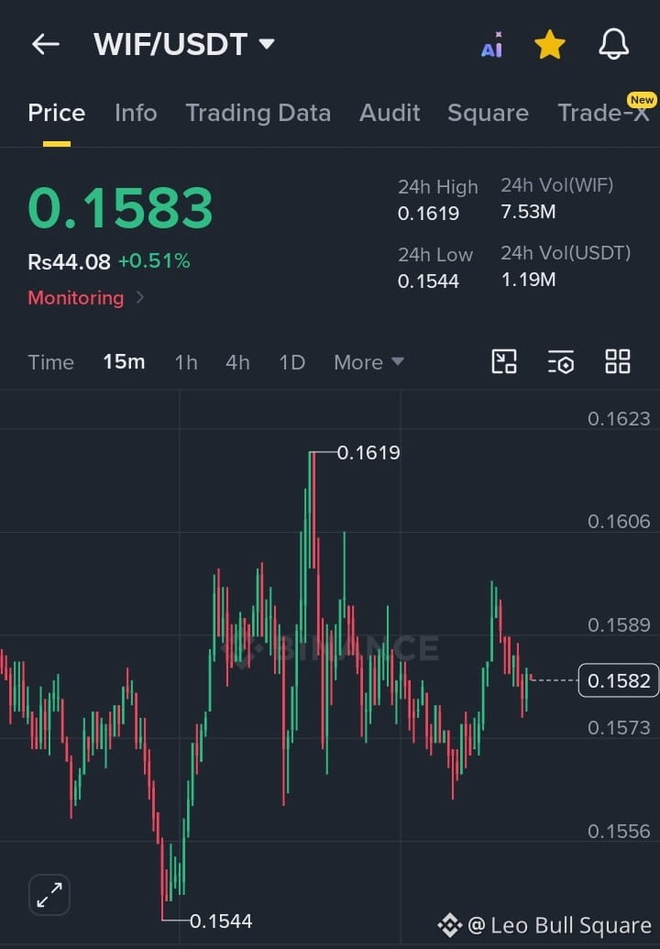Open the Trade-X tab
The image size is (660, 949).
[603, 113]
